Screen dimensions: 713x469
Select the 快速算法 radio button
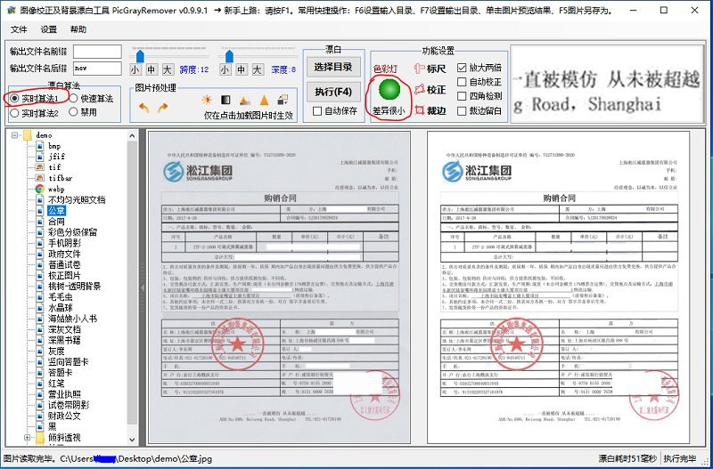pyautogui.click(x=73, y=99)
